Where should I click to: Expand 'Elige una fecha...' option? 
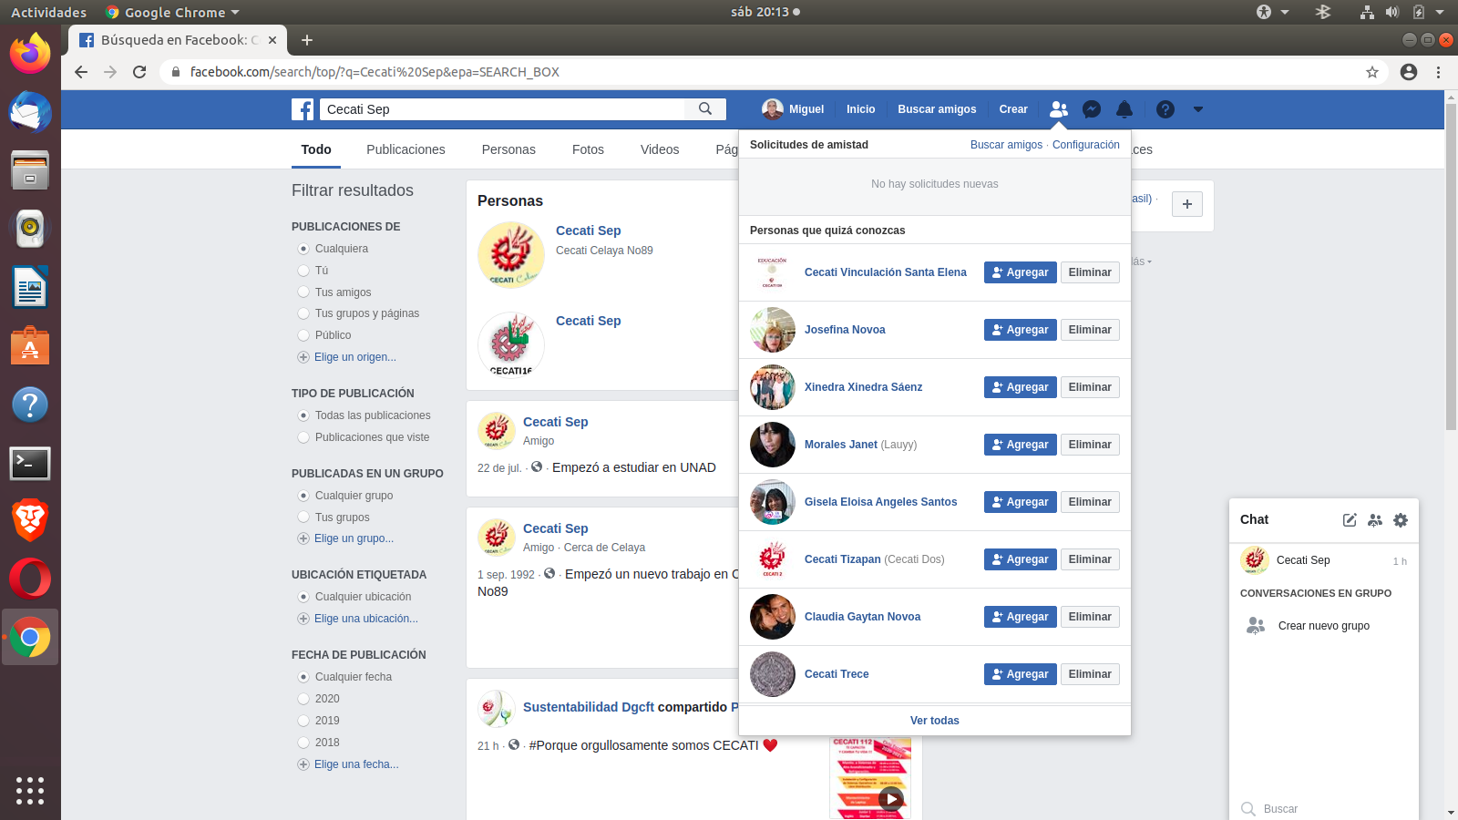355,764
